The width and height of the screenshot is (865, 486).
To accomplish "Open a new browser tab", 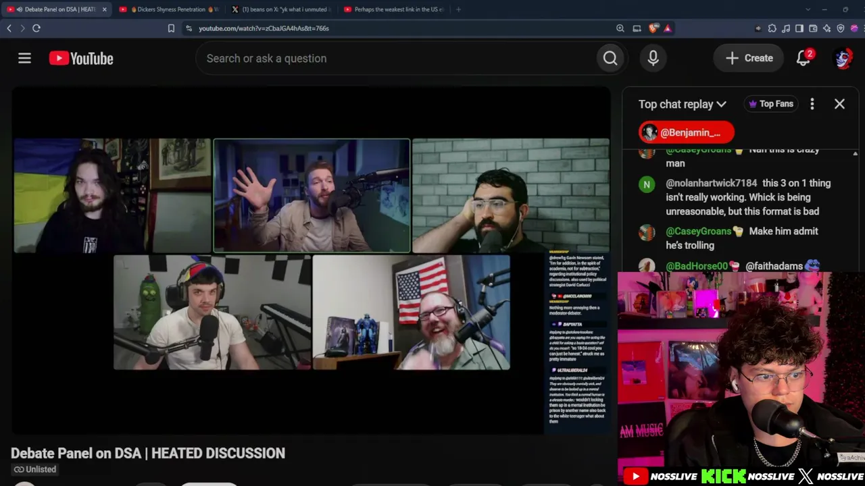I will pos(458,9).
